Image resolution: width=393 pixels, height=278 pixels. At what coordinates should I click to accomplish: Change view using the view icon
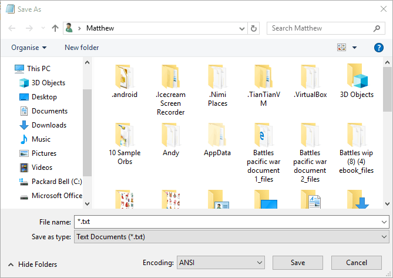click(x=342, y=48)
